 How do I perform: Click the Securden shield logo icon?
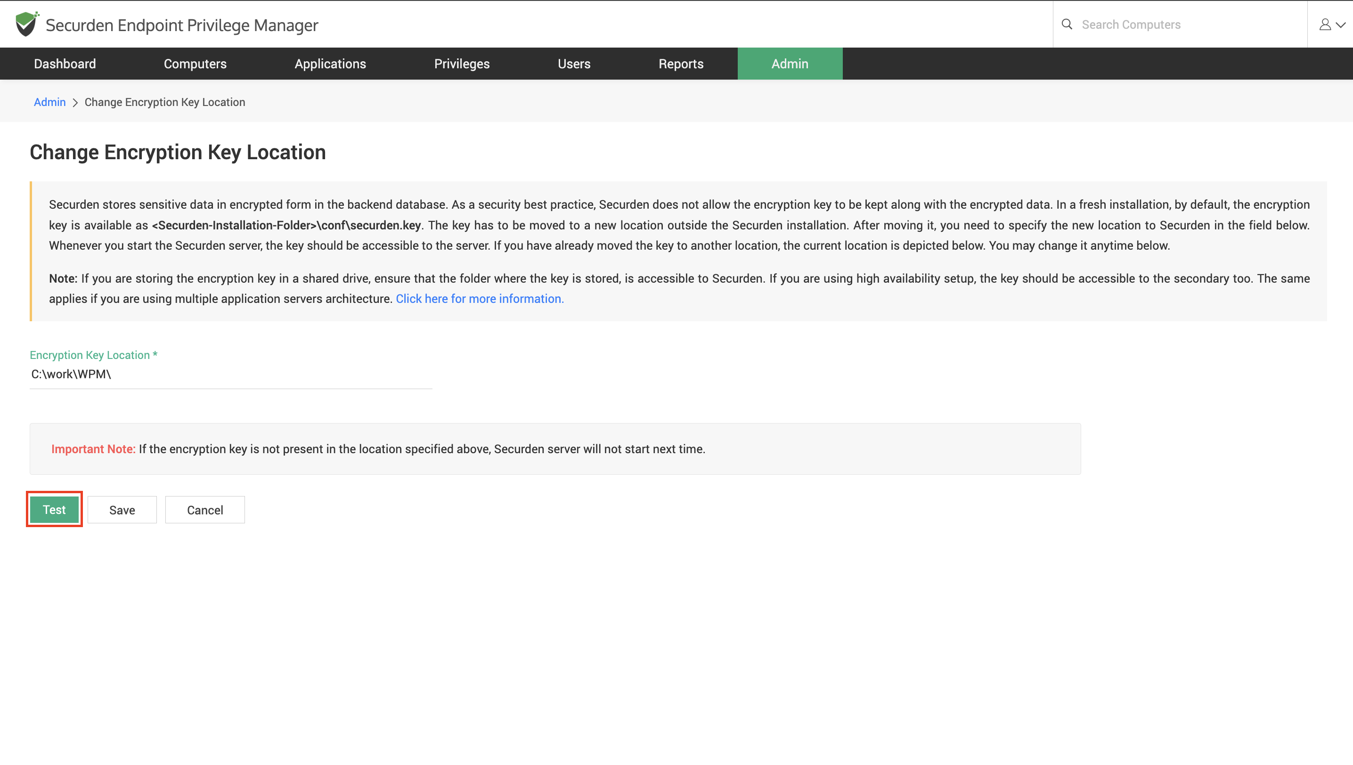click(x=27, y=24)
